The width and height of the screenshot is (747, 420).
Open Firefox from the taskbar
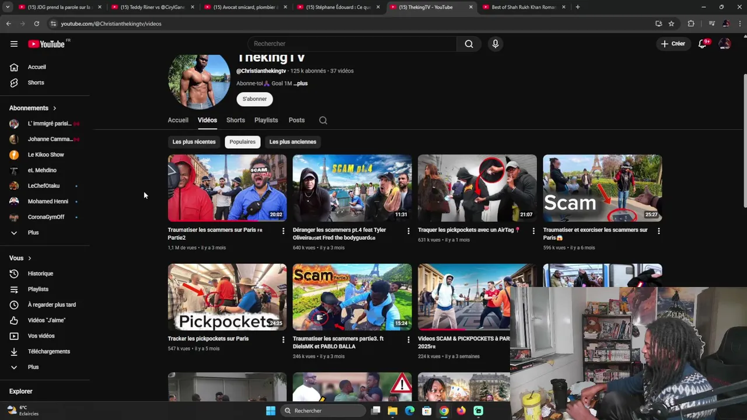click(461, 411)
